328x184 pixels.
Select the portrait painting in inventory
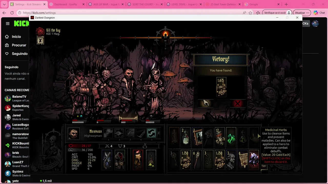pos(197,137)
